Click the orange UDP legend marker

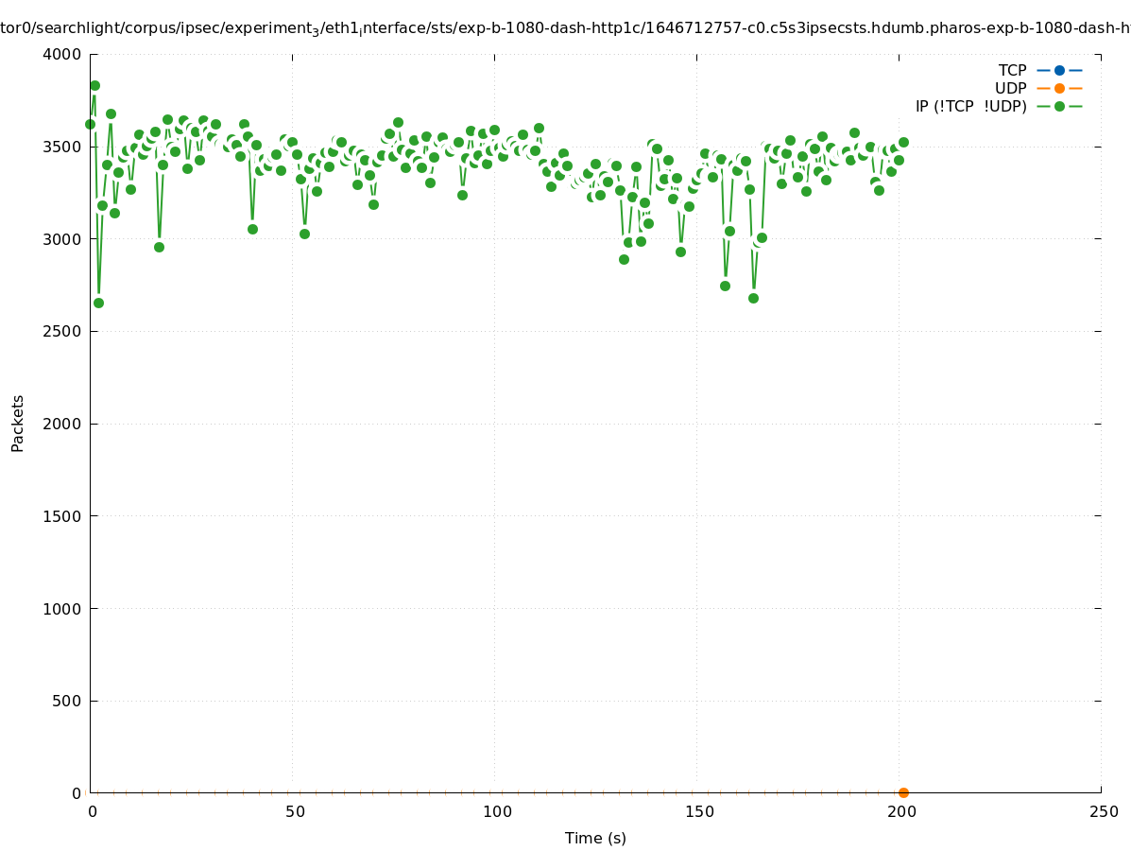[1059, 88]
